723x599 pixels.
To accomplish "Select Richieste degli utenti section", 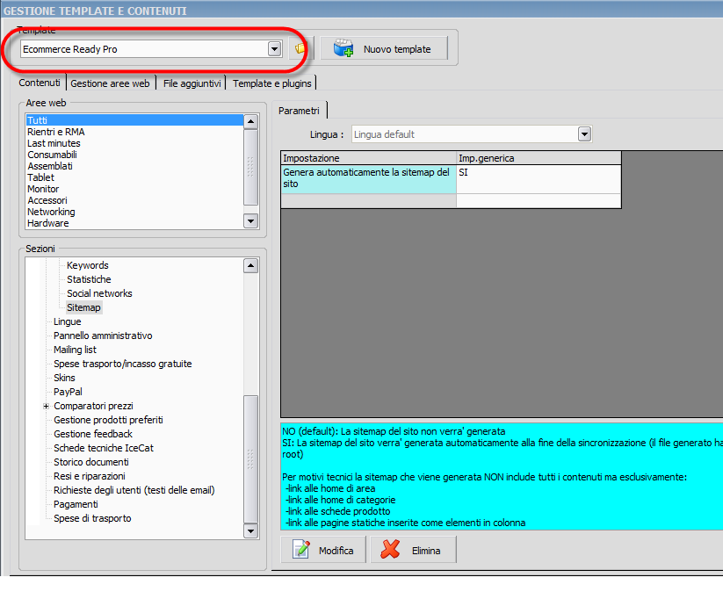I will pyautogui.click(x=134, y=491).
